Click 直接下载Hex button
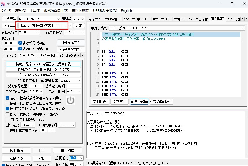The height and width of the screenshot is (166, 248). (139, 102)
